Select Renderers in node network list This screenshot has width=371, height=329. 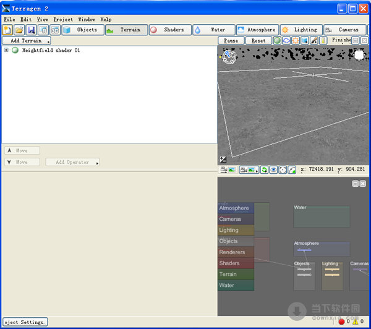pos(236,252)
